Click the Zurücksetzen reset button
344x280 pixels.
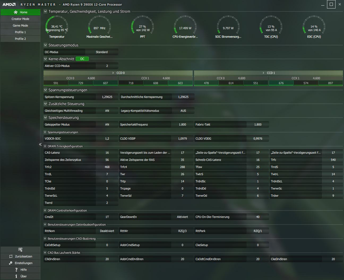coord(20,256)
